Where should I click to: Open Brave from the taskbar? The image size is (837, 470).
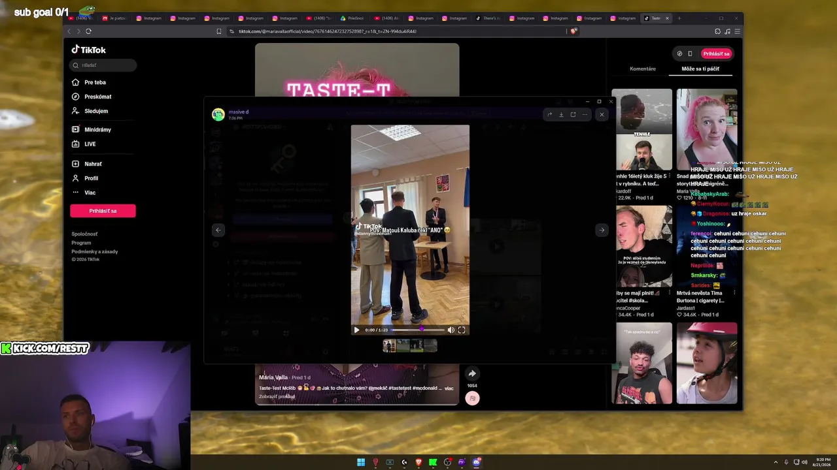(418, 462)
